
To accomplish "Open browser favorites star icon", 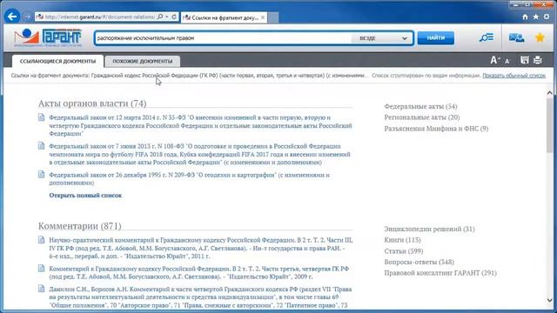I will coord(536,17).
